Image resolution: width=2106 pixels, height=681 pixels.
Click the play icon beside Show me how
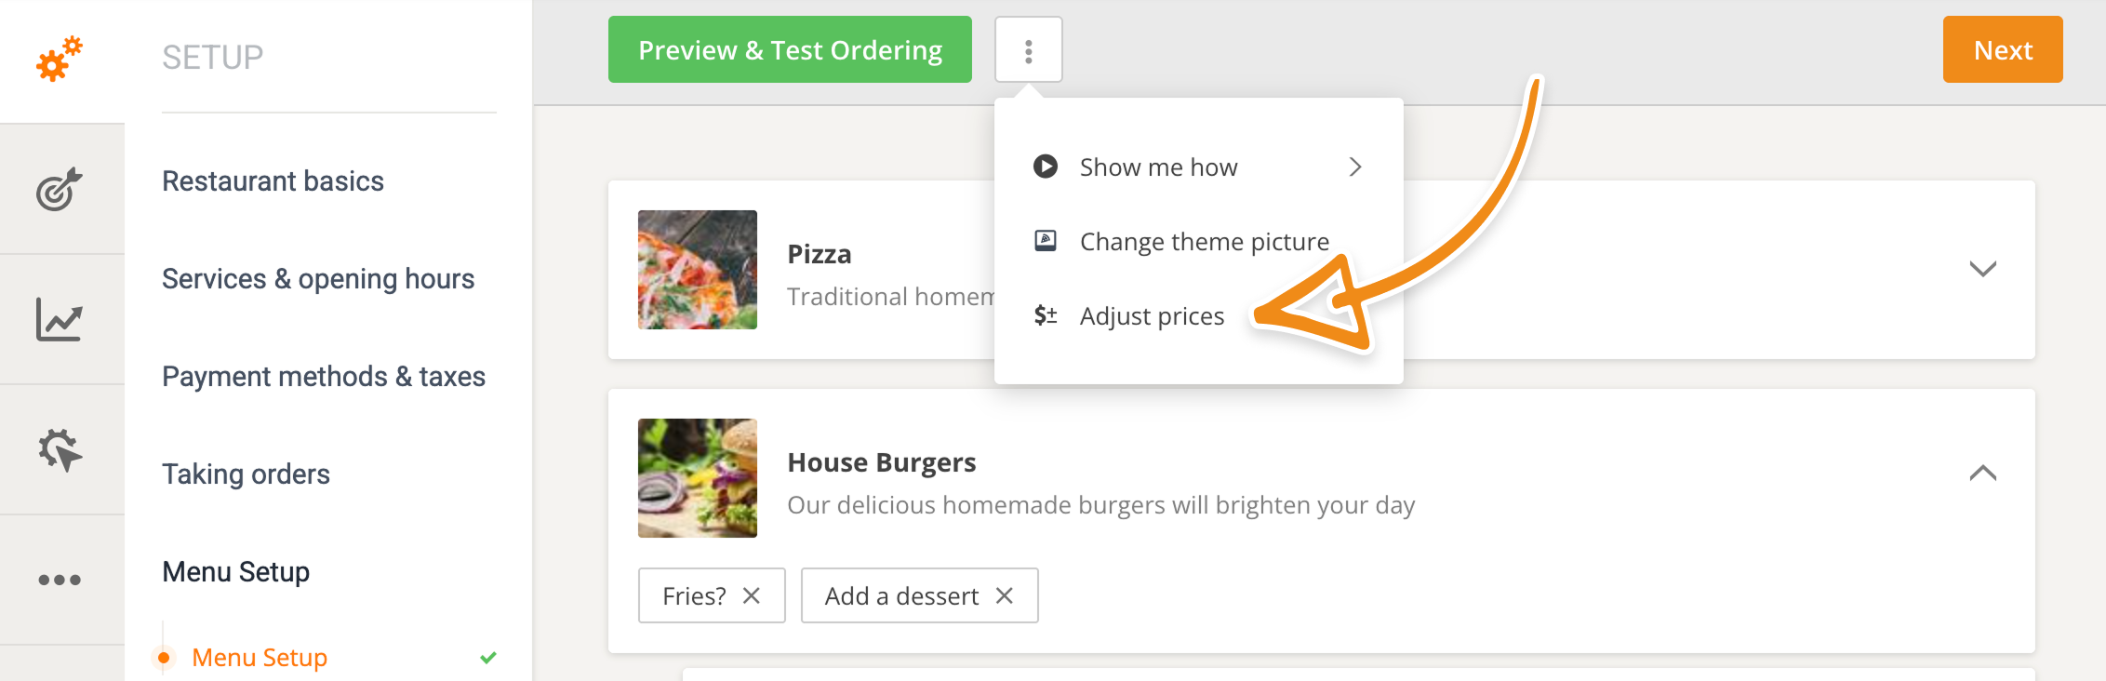[1045, 167]
